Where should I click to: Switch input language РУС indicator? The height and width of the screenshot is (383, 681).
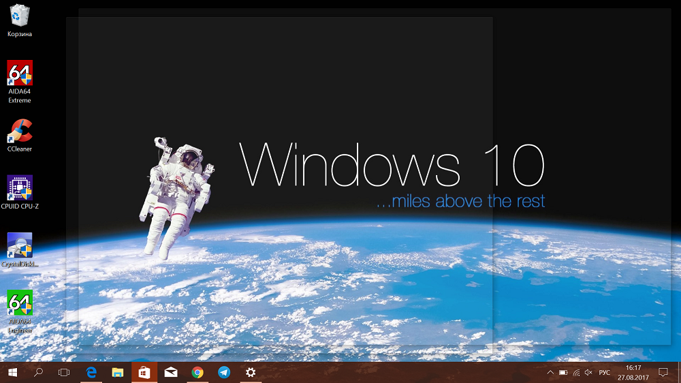click(605, 373)
